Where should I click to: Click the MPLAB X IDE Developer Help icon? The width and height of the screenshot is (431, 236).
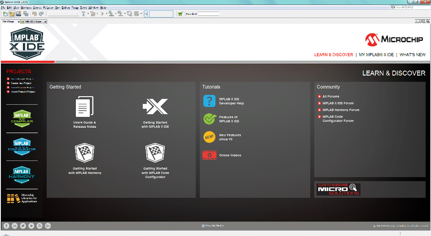tap(209, 101)
